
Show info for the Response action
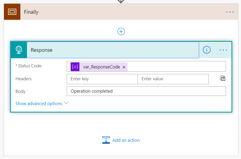click(207, 50)
